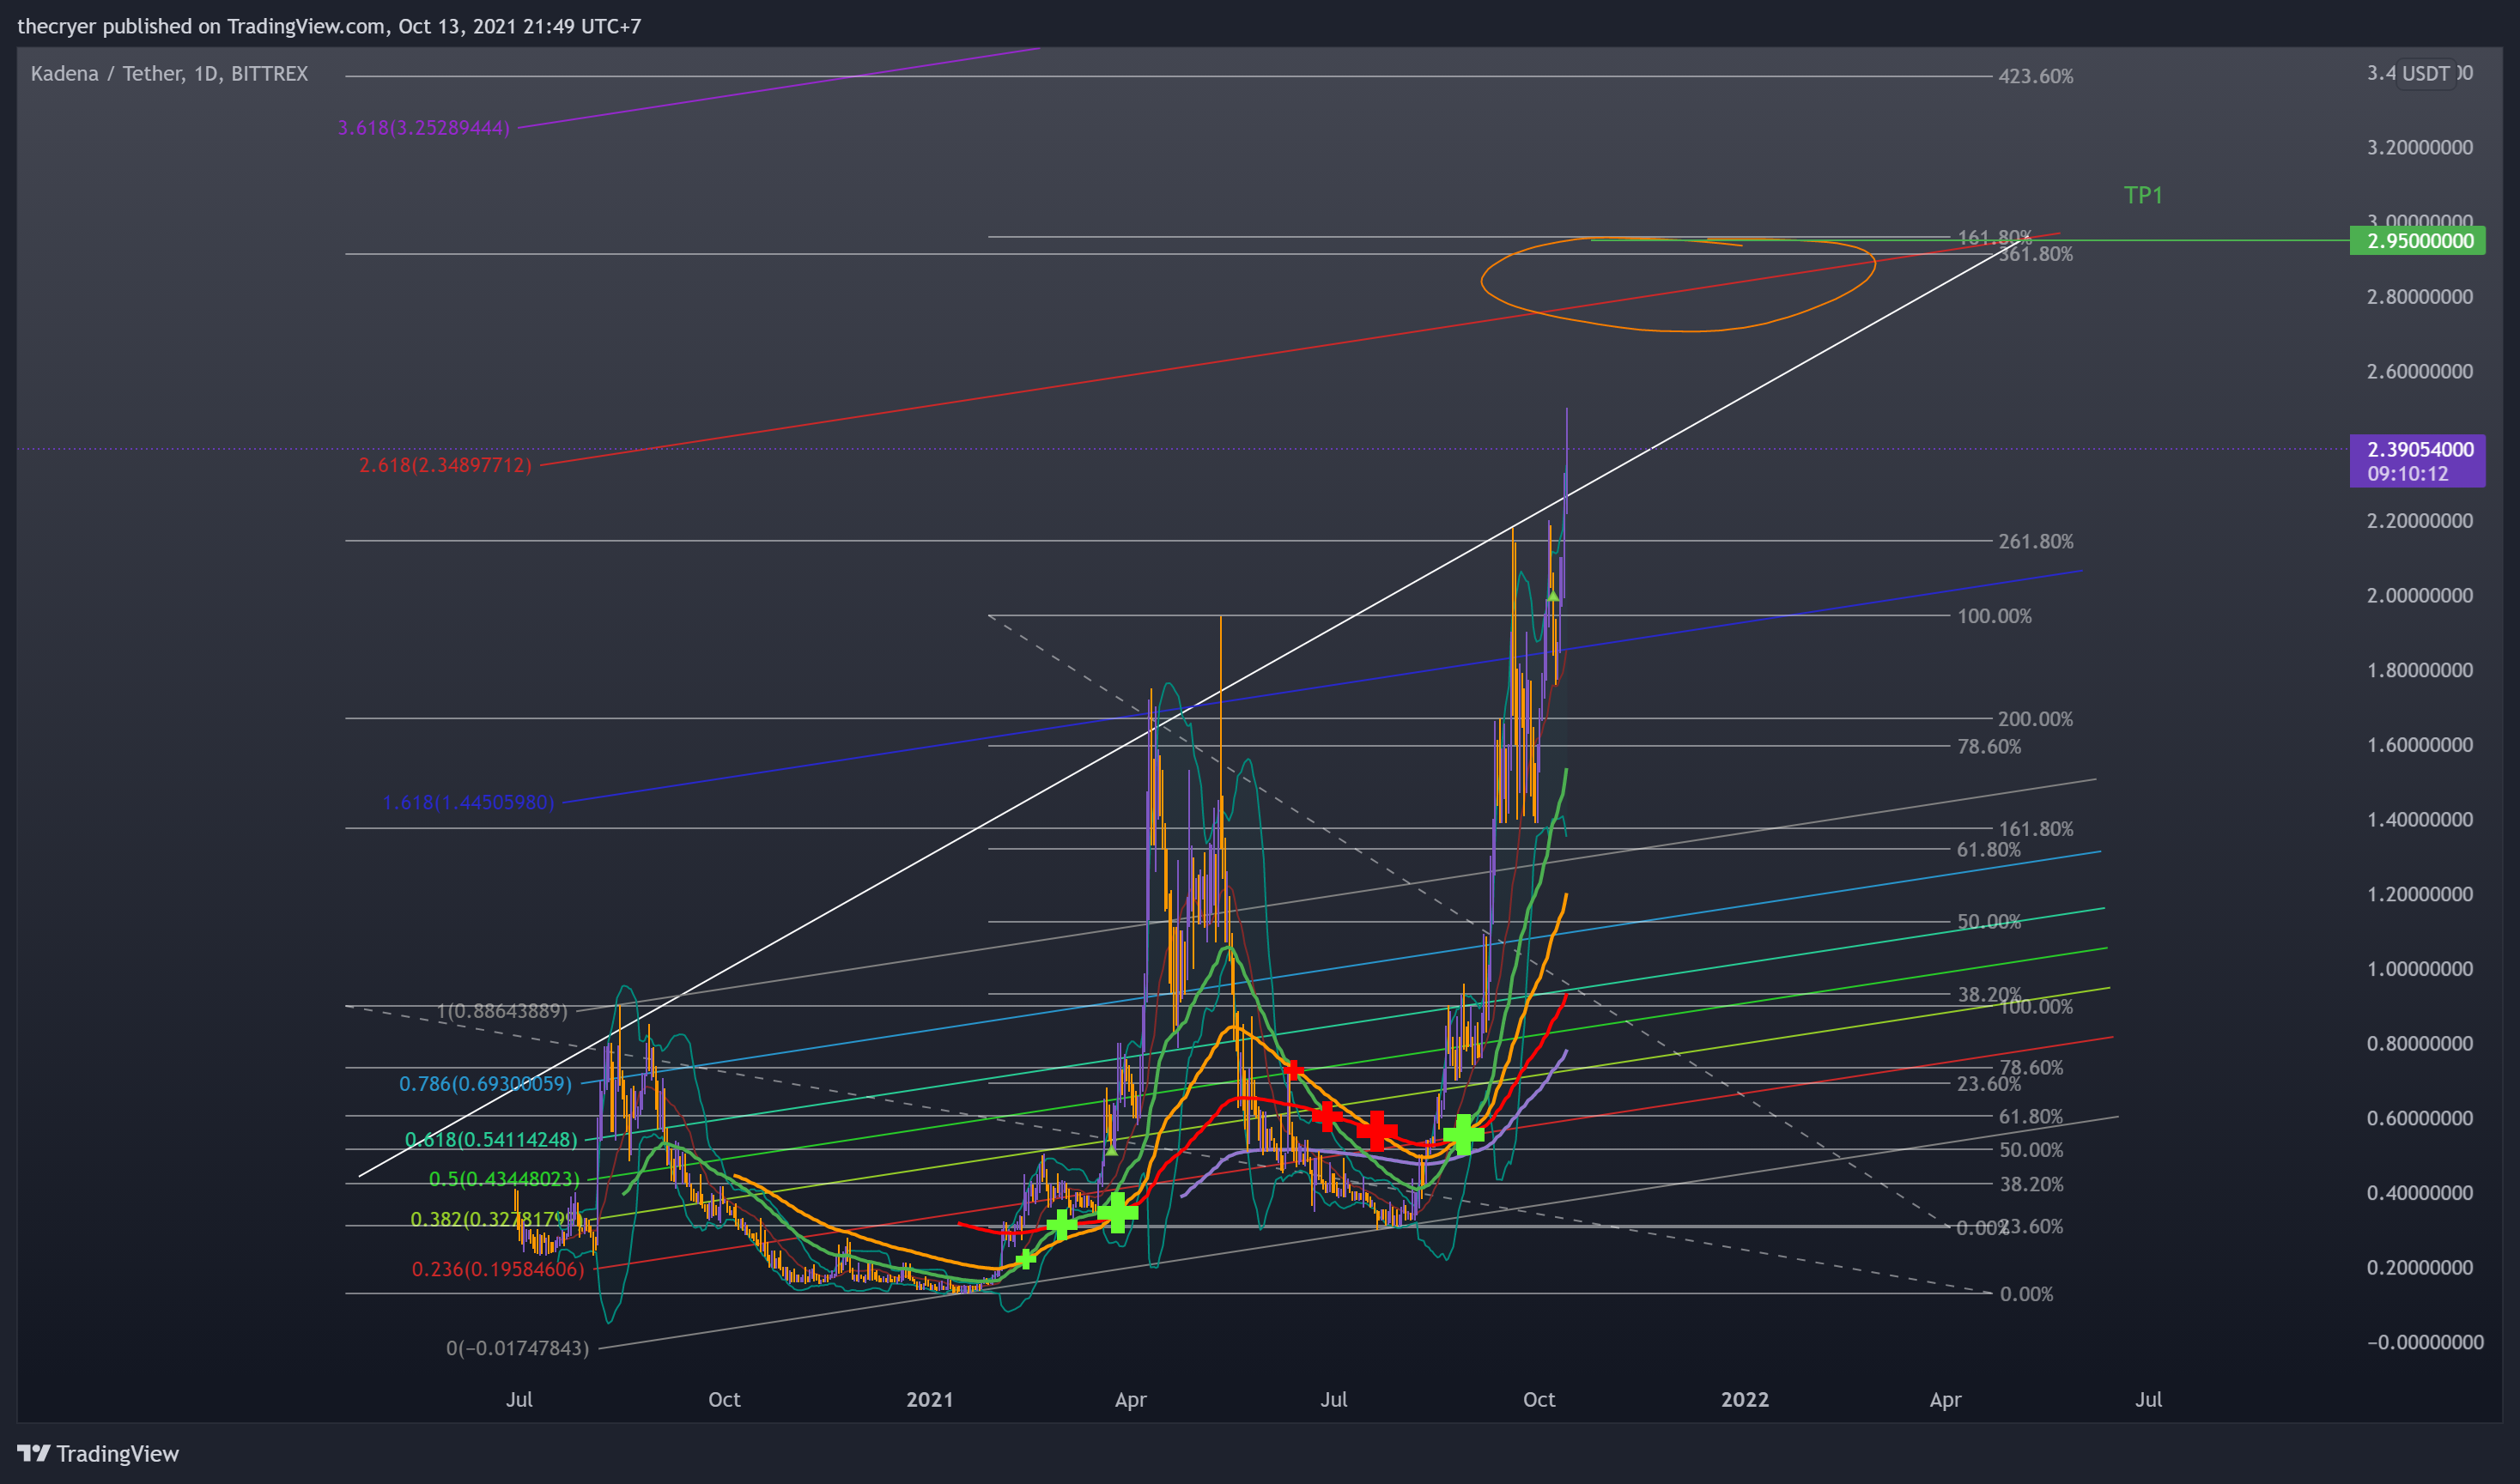The width and height of the screenshot is (2520, 1484).
Task: Click the 361.80% retracement label
Action: pos(2036,255)
